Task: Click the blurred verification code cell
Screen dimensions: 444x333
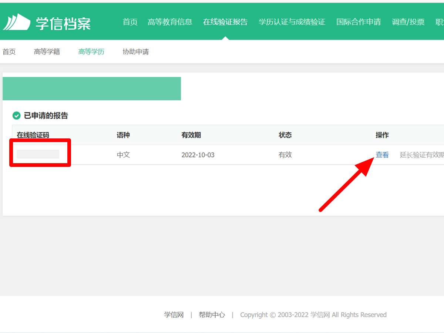Action: pyautogui.click(x=38, y=154)
